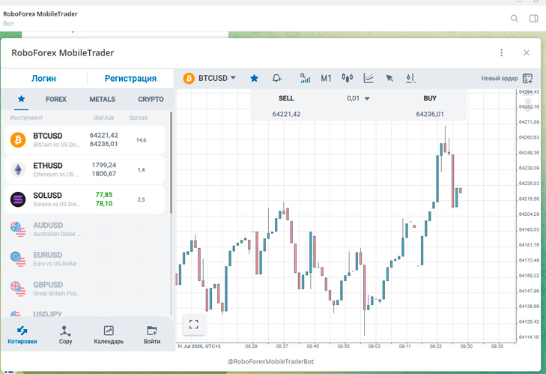Viewport: 546px width, 374px height.
Task: Click the Инструмент column header
Action: (26, 118)
